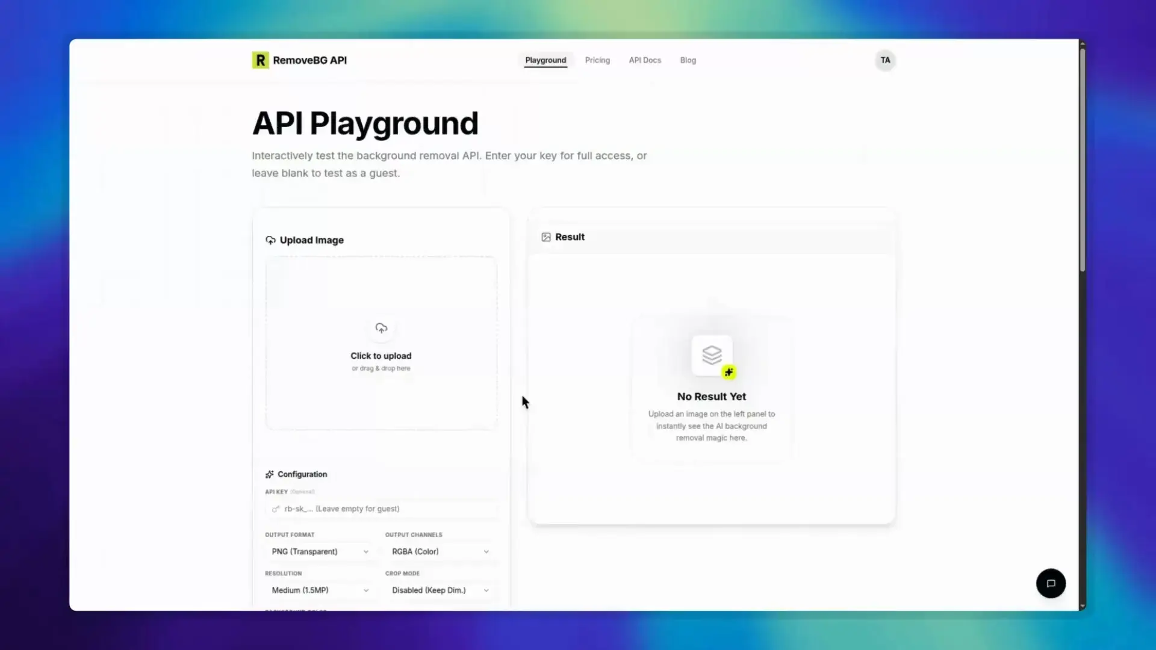Click the Configuration sliders icon
The width and height of the screenshot is (1156, 650).
click(270, 474)
